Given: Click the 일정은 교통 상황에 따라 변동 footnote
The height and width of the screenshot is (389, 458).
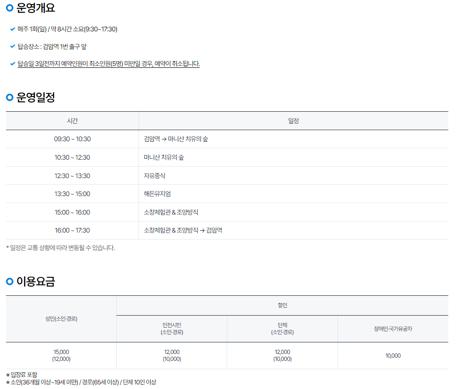Looking at the screenshot, I should click(x=60, y=248).
